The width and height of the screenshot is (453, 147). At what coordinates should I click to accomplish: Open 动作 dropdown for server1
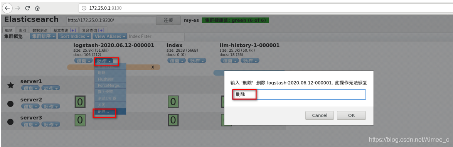click(51, 88)
